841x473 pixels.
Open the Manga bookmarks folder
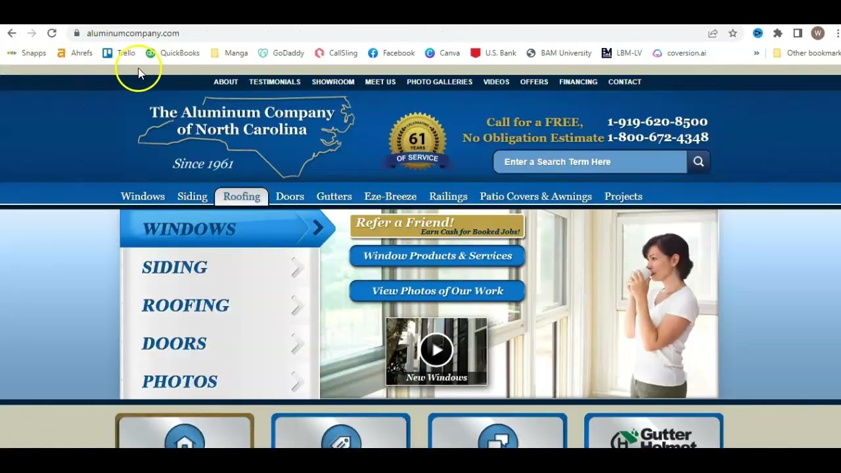tap(229, 53)
